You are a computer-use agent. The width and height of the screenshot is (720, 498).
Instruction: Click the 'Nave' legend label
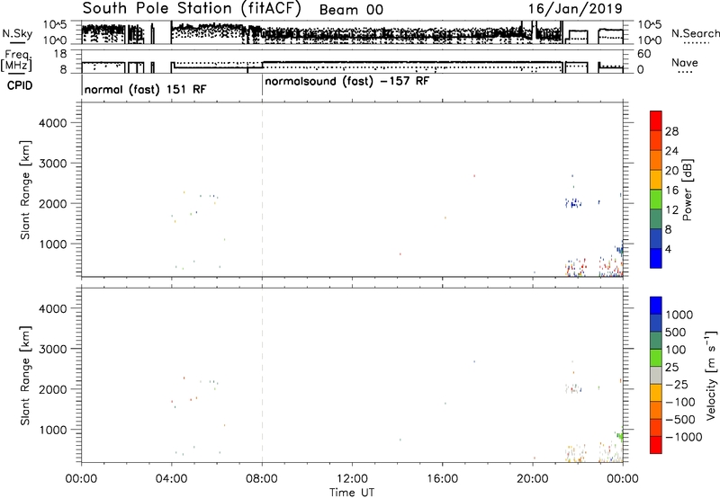(684, 63)
